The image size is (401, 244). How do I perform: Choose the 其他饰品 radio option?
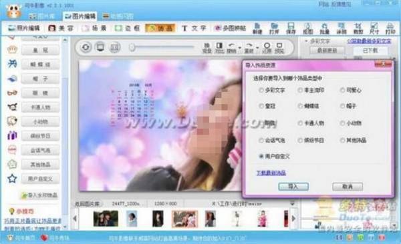click(x=342, y=140)
